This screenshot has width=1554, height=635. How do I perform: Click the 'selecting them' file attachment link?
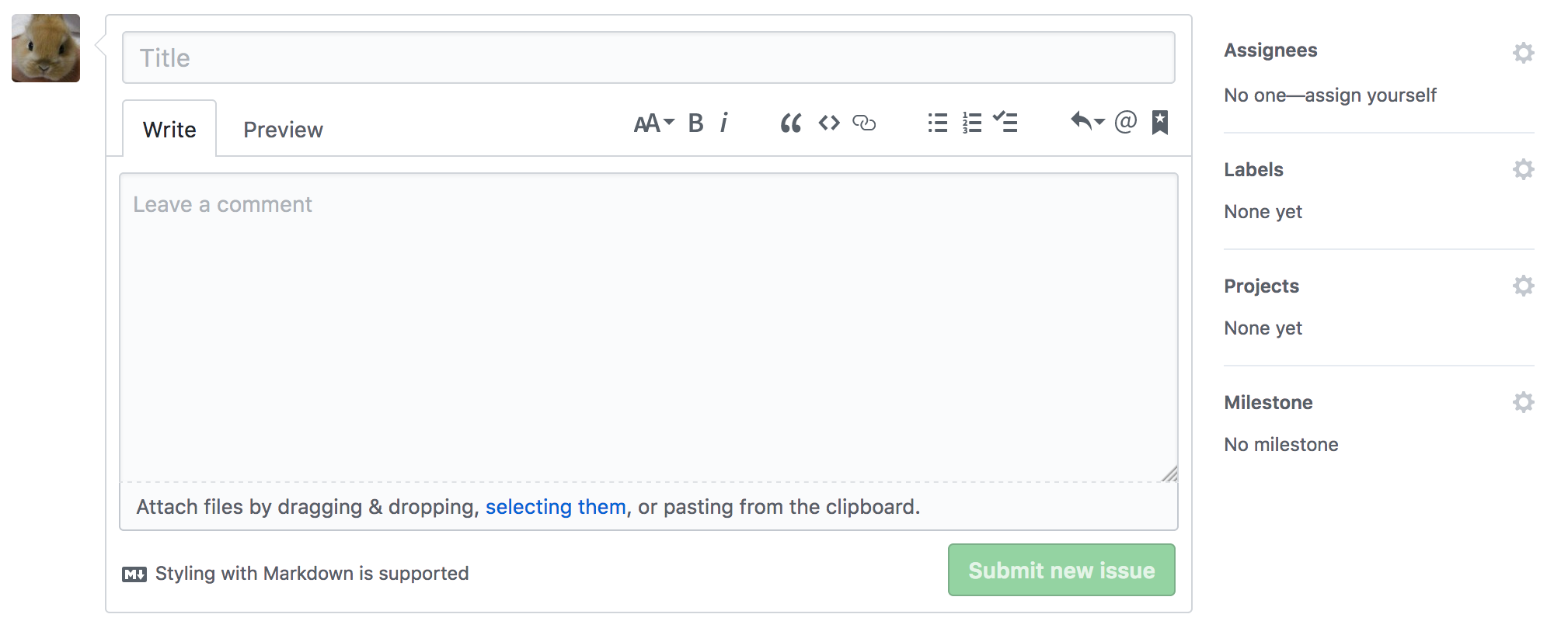click(556, 506)
